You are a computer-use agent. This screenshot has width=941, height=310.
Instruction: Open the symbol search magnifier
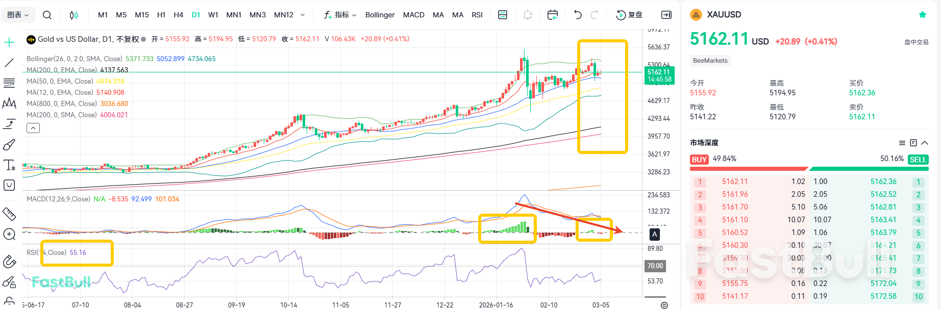point(47,15)
